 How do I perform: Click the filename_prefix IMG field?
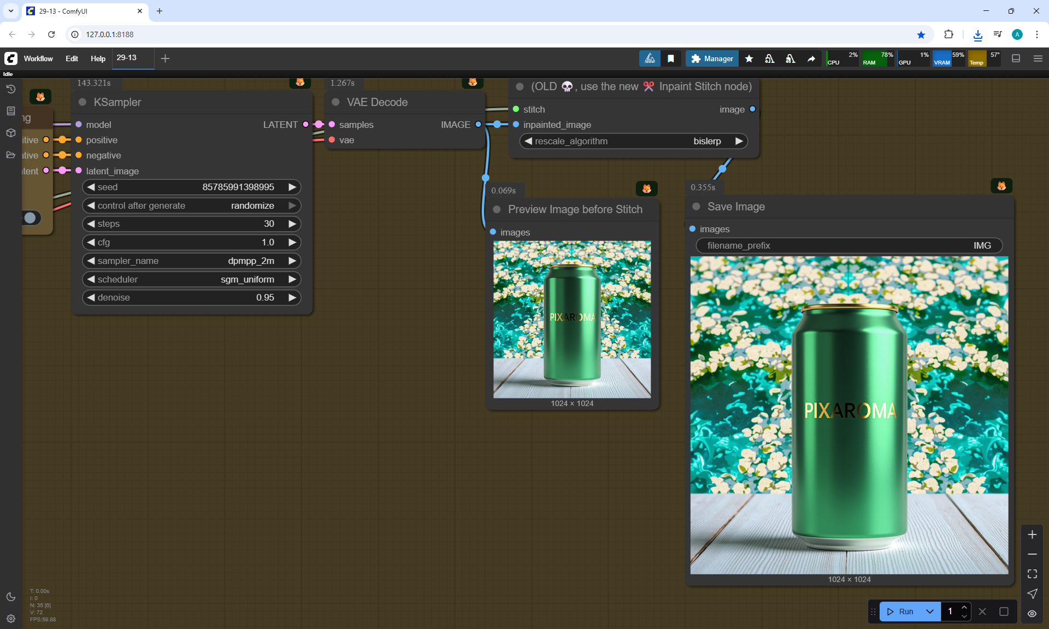tap(849, 245)
